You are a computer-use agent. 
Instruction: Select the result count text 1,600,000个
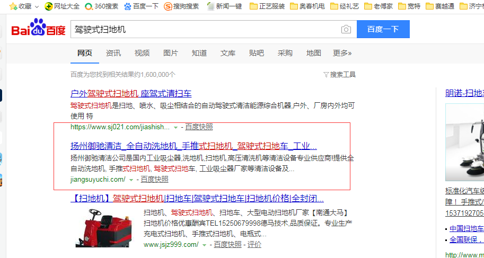[158, 74]
